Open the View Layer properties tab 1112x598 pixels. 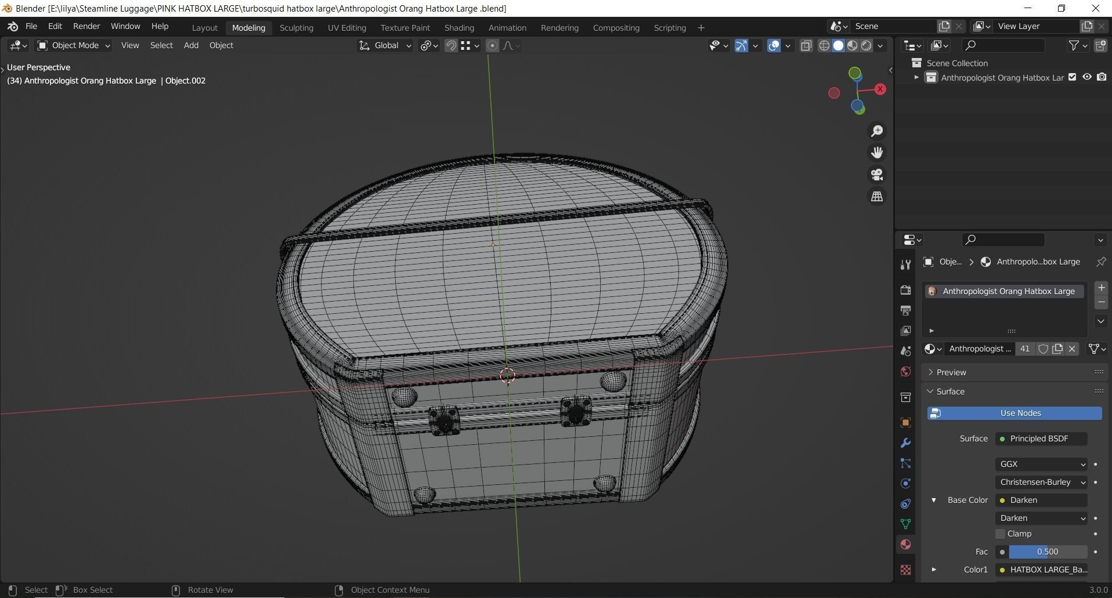[905, 331]
